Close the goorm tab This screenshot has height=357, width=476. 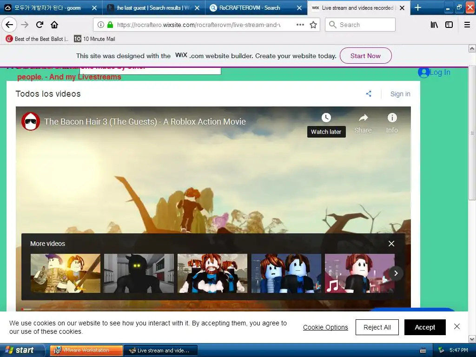click(94, 8)
